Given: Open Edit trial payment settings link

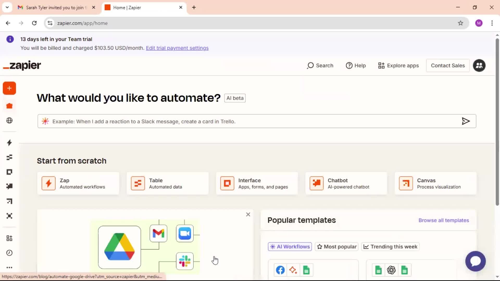Looking at the screenshot, I should [x=177, y=48].
